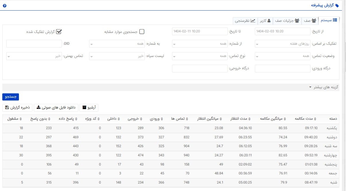
Task: Enable the جستجوی موارد مشابه checkbox
Action: coord(142,32)
